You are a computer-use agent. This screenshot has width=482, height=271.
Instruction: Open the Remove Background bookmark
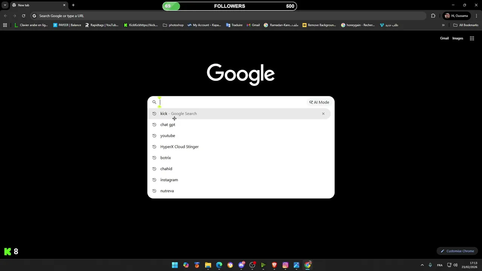coord(319,25)
